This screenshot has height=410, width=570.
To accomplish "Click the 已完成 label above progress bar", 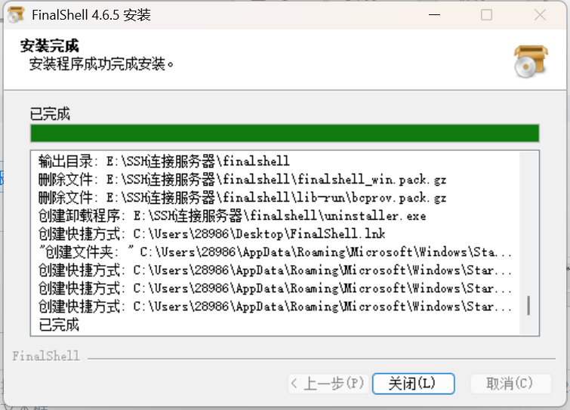I will tap(50, 114).
